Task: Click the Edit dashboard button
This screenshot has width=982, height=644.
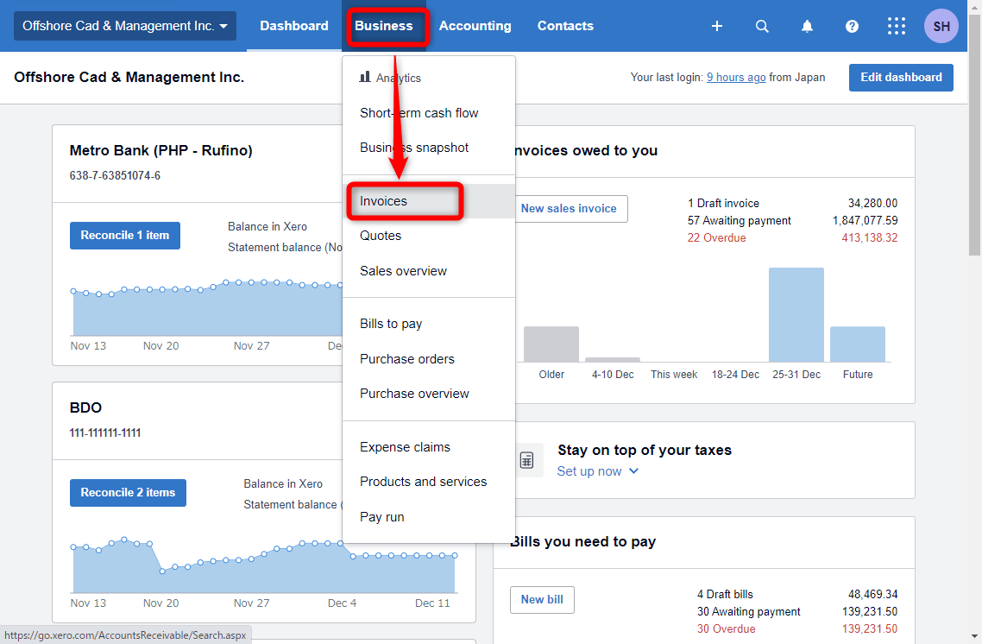Action: tap(901, 78)
